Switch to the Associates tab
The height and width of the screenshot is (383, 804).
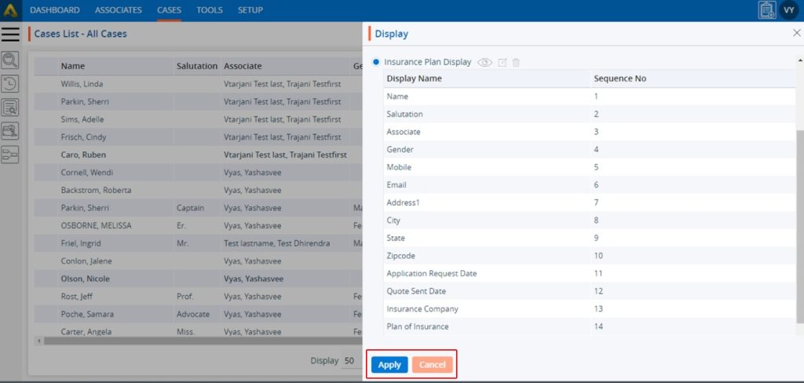click(x=119, y=10)
